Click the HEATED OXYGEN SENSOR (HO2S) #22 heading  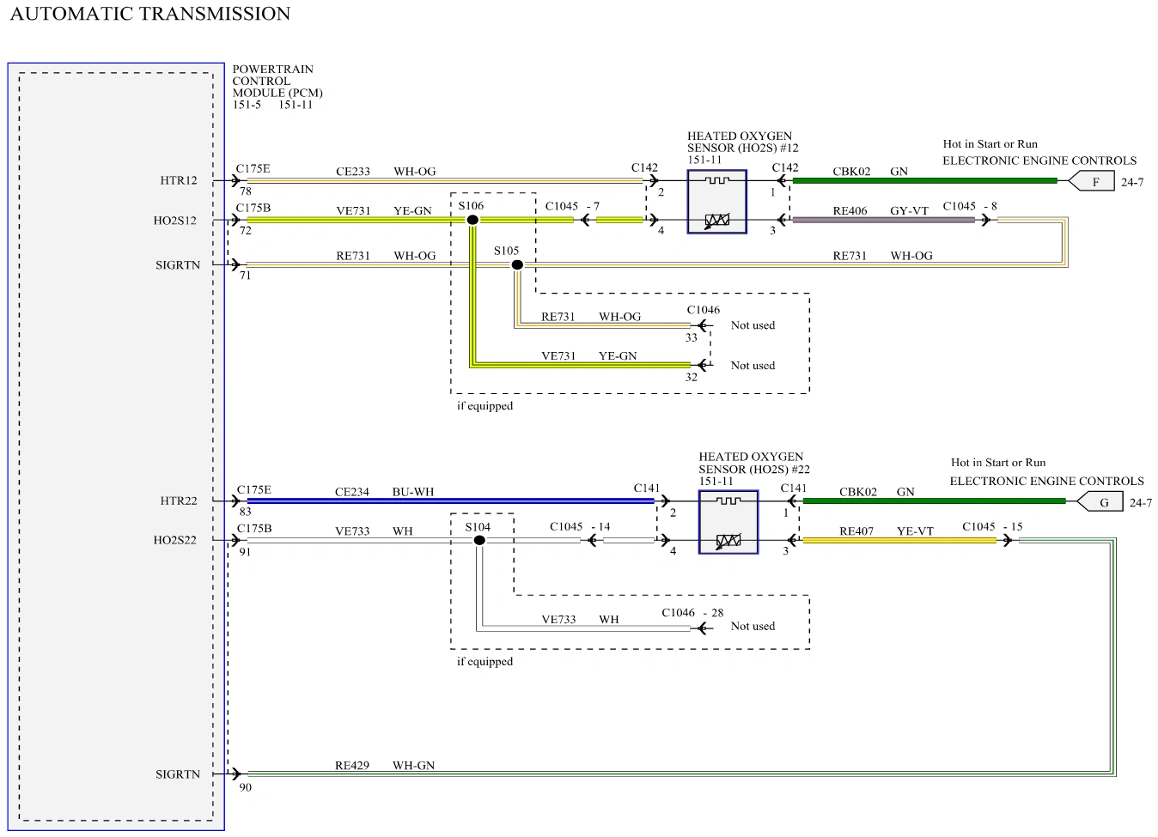pos(754,464)
